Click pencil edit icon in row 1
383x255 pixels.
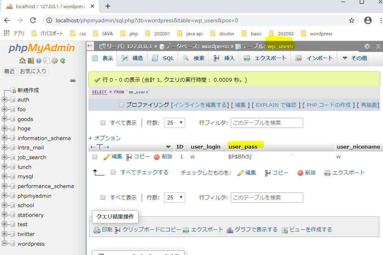[107, 157]
